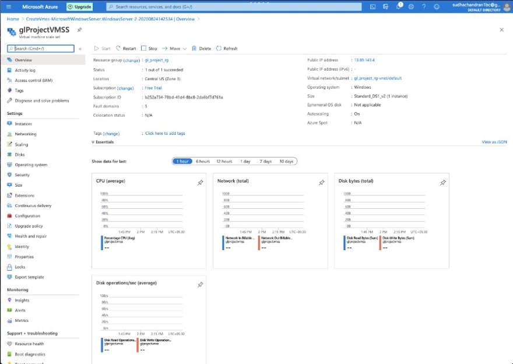
Task: Select the 12 hours time range
Action: coord(224,162)
